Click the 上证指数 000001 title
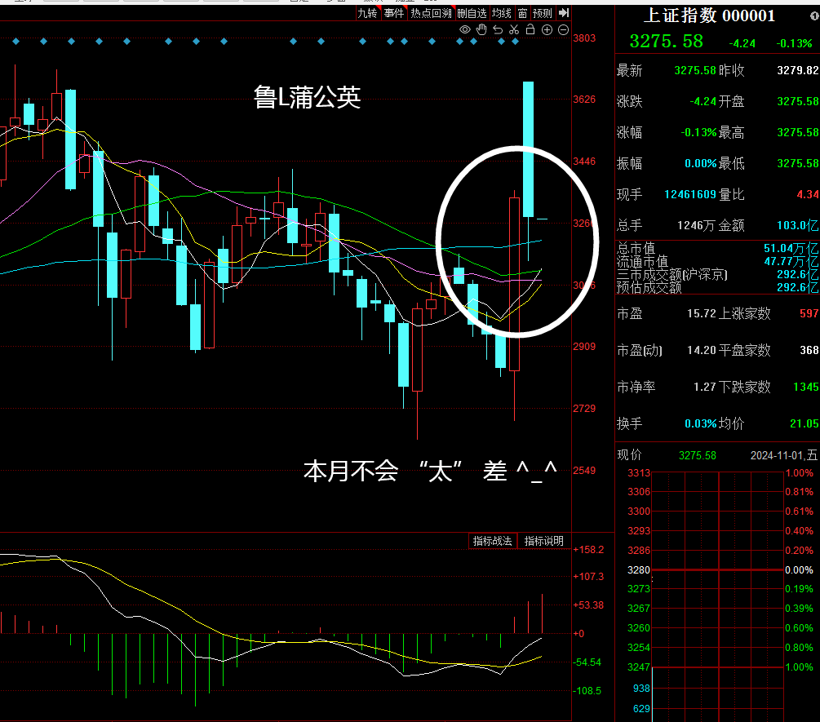Screen dimensions: 820x722 pos(709,16)
